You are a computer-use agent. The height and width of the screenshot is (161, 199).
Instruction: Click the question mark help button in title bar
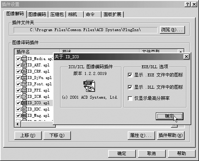pos(187,4)
